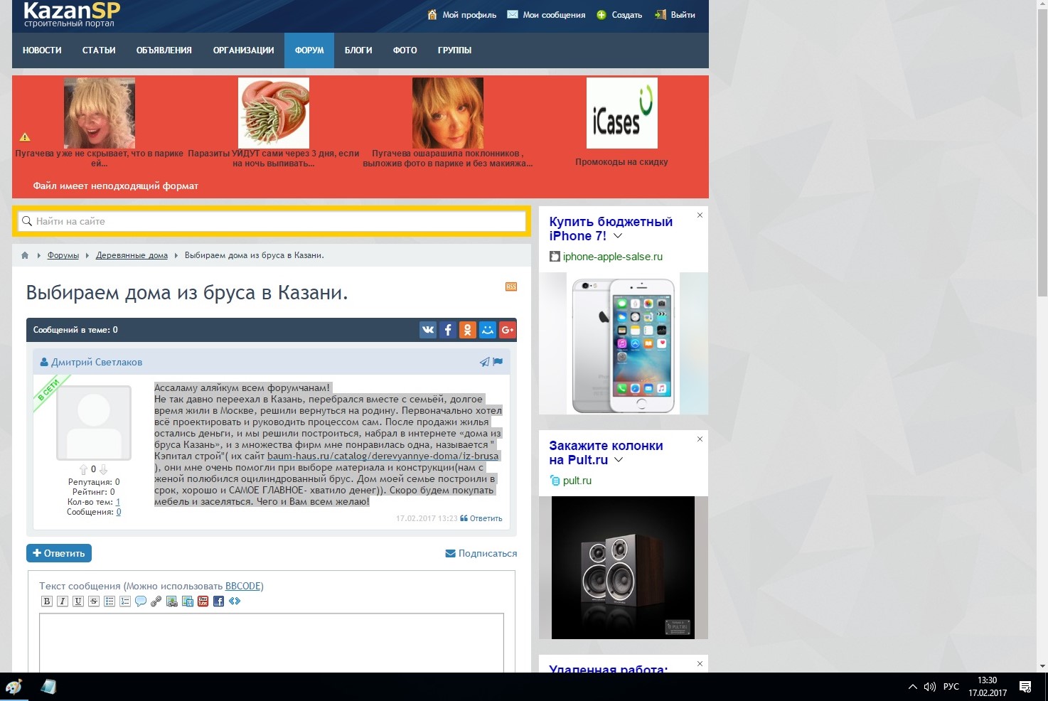The image size is (1048, 701).
Task: Upload an image using the save-picture icon
Action: pyautogui.click(x=188, y=601)
